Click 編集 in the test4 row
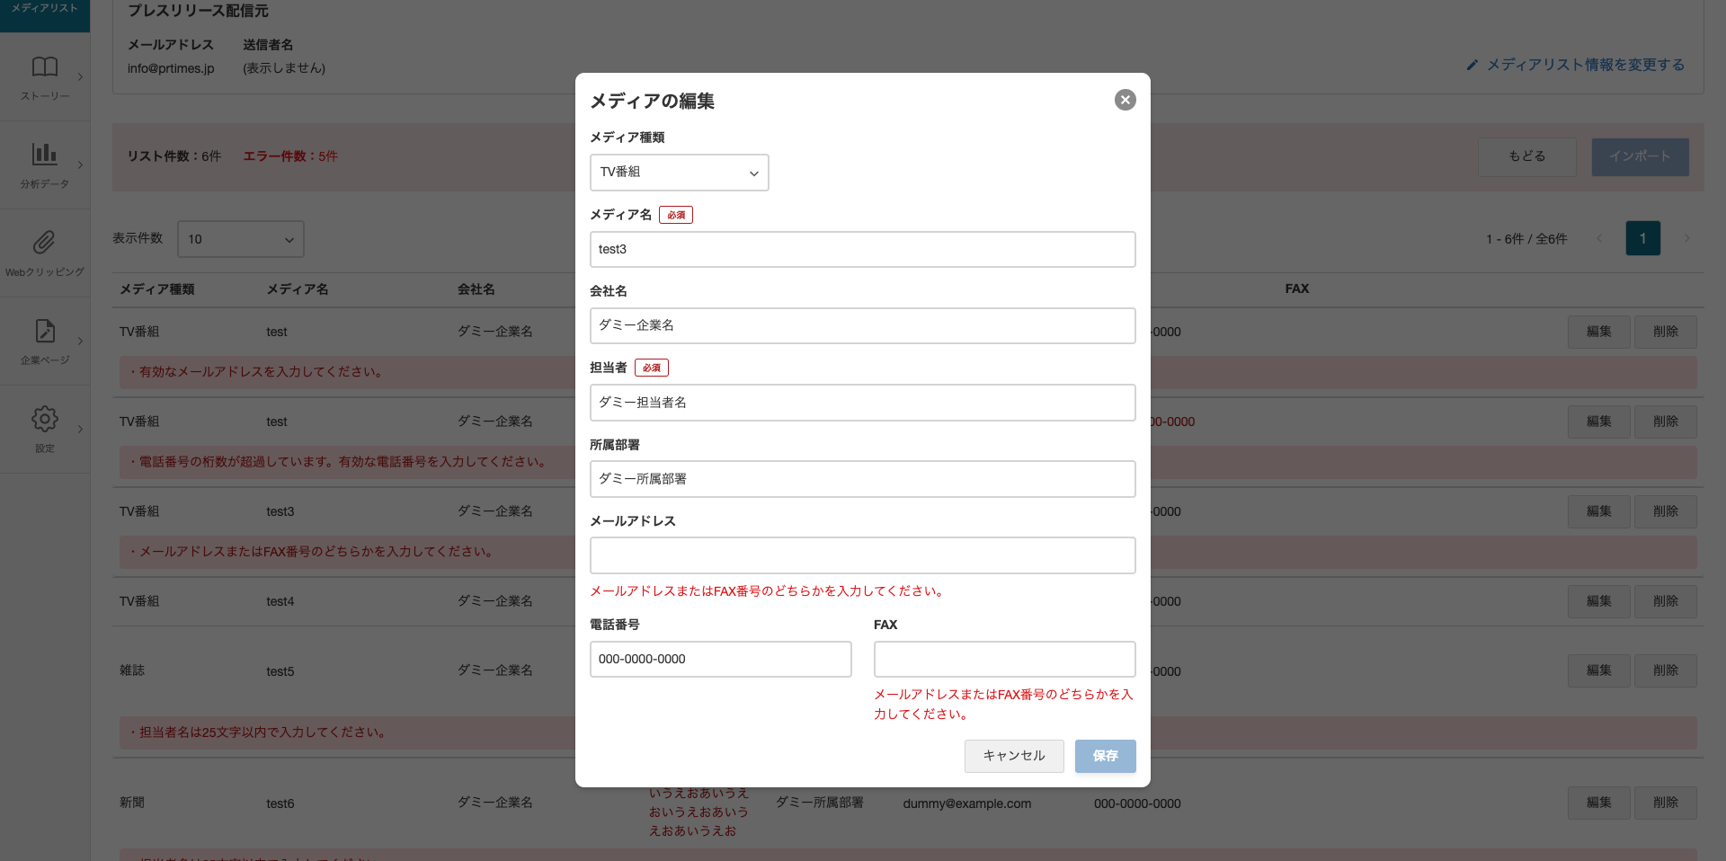 (x=1598, y=601)
